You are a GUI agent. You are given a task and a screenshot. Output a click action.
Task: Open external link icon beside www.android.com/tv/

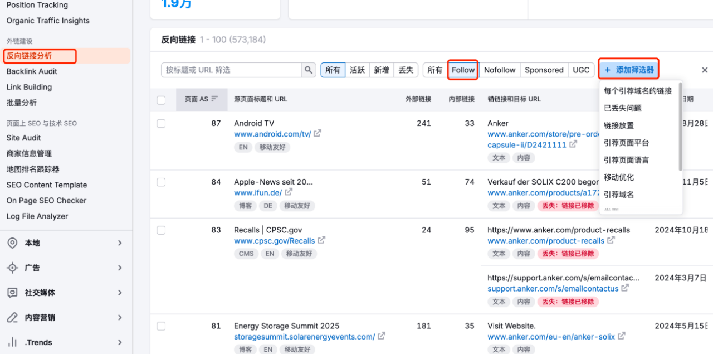318,134
